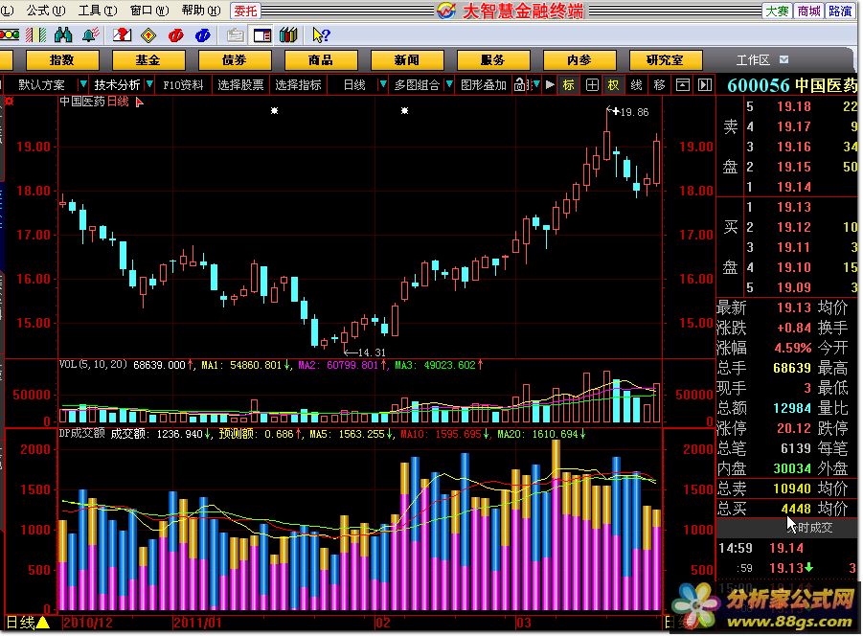Click the 委托 order button
The height and width of the screenshot is (636, 863).
click(245, 11)
